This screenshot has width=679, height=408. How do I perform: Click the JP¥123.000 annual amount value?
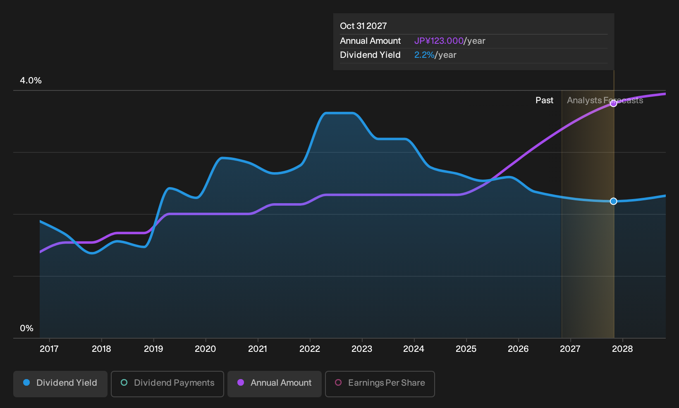click(x=439, y=41)
